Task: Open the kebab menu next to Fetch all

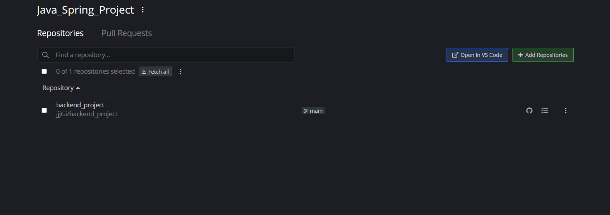Action: tap(180, 72)
